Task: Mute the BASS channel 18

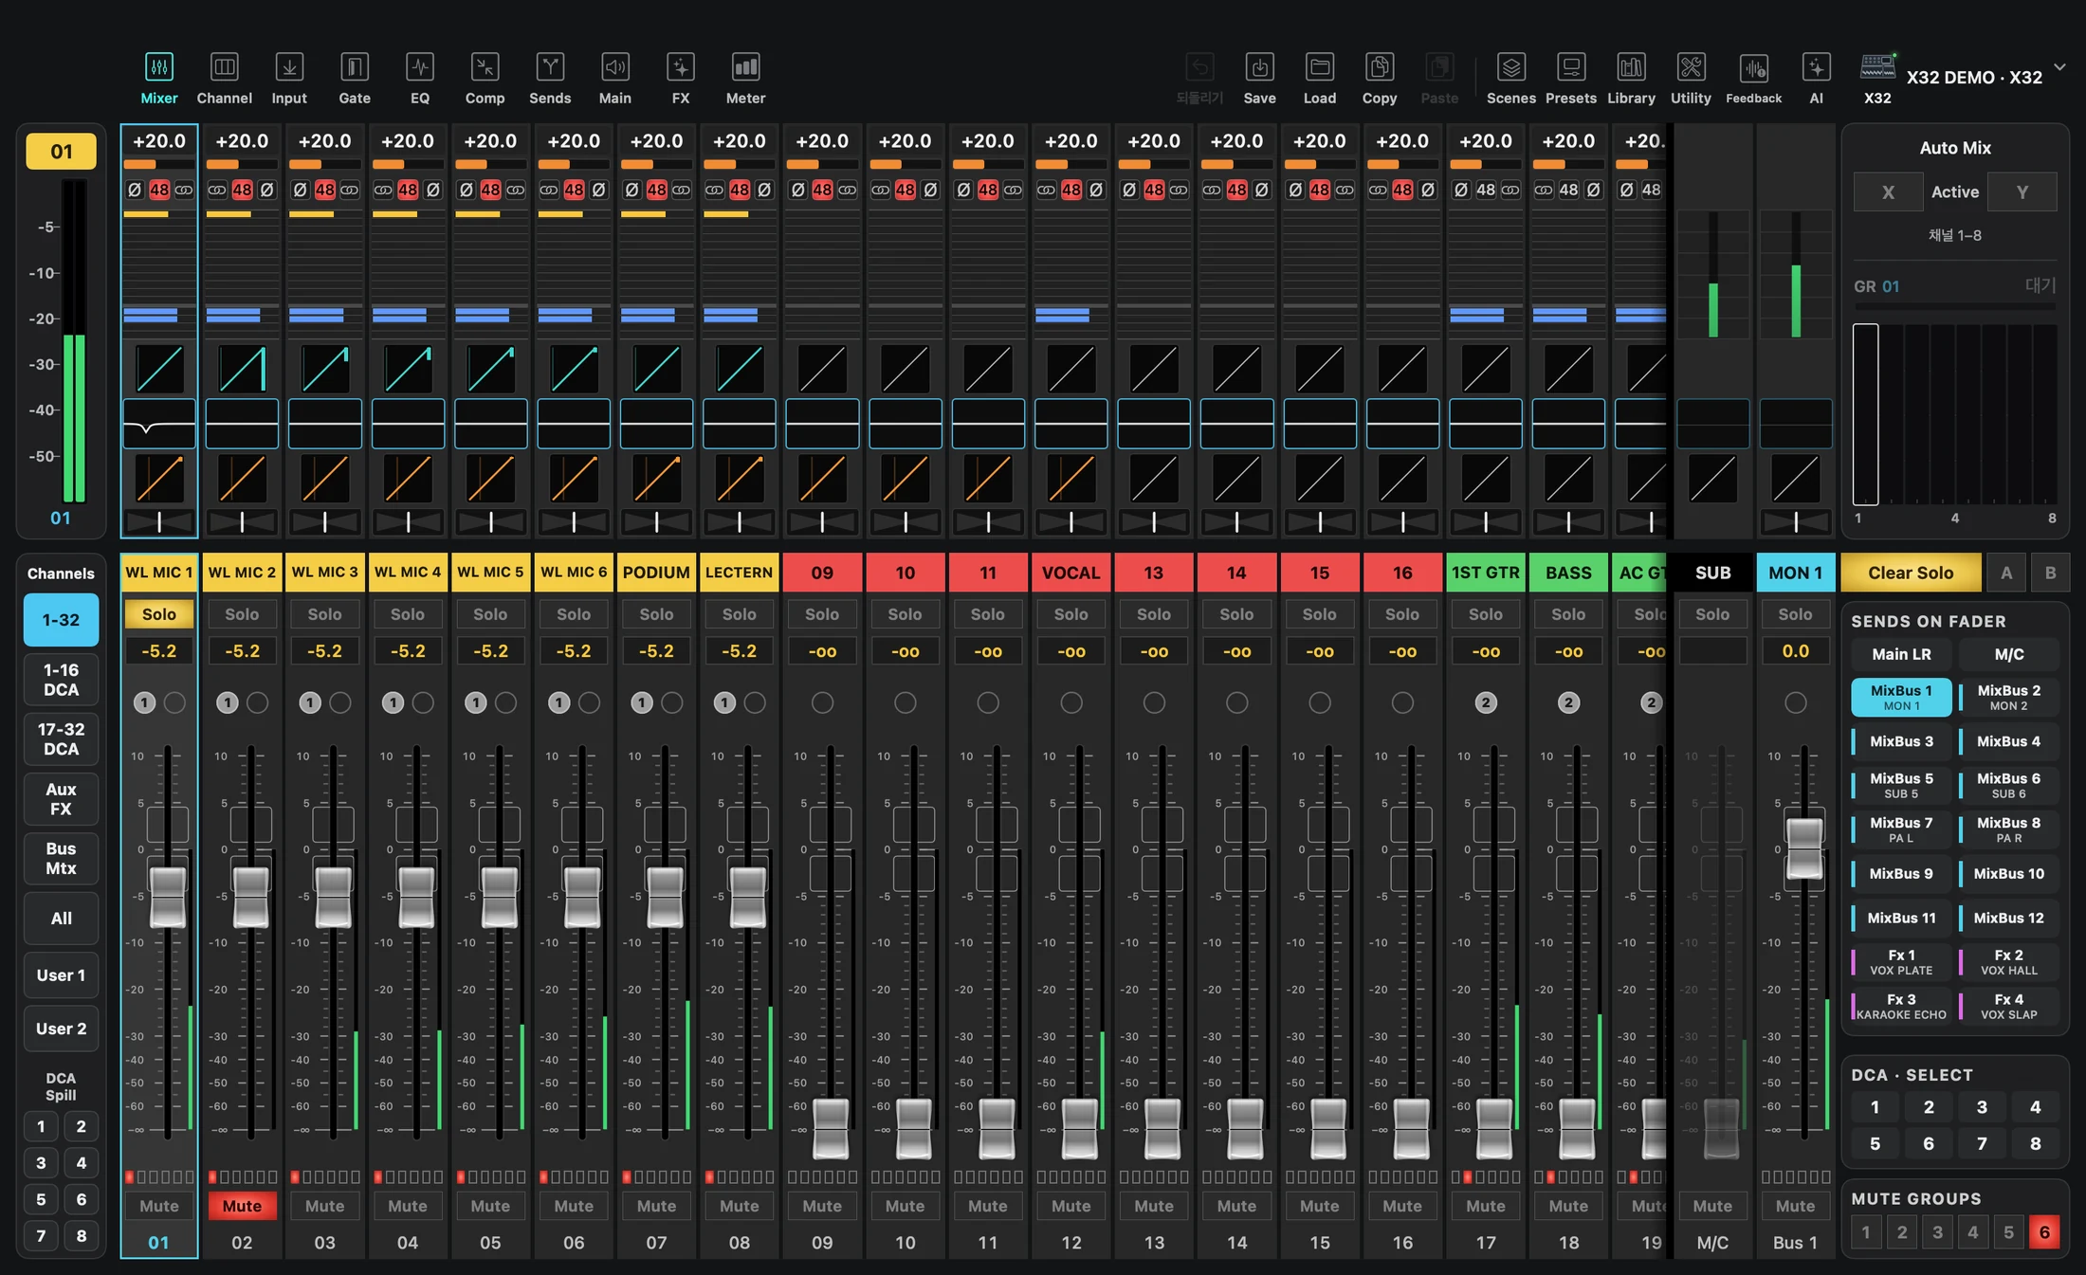Action: coord(1568,1206)
